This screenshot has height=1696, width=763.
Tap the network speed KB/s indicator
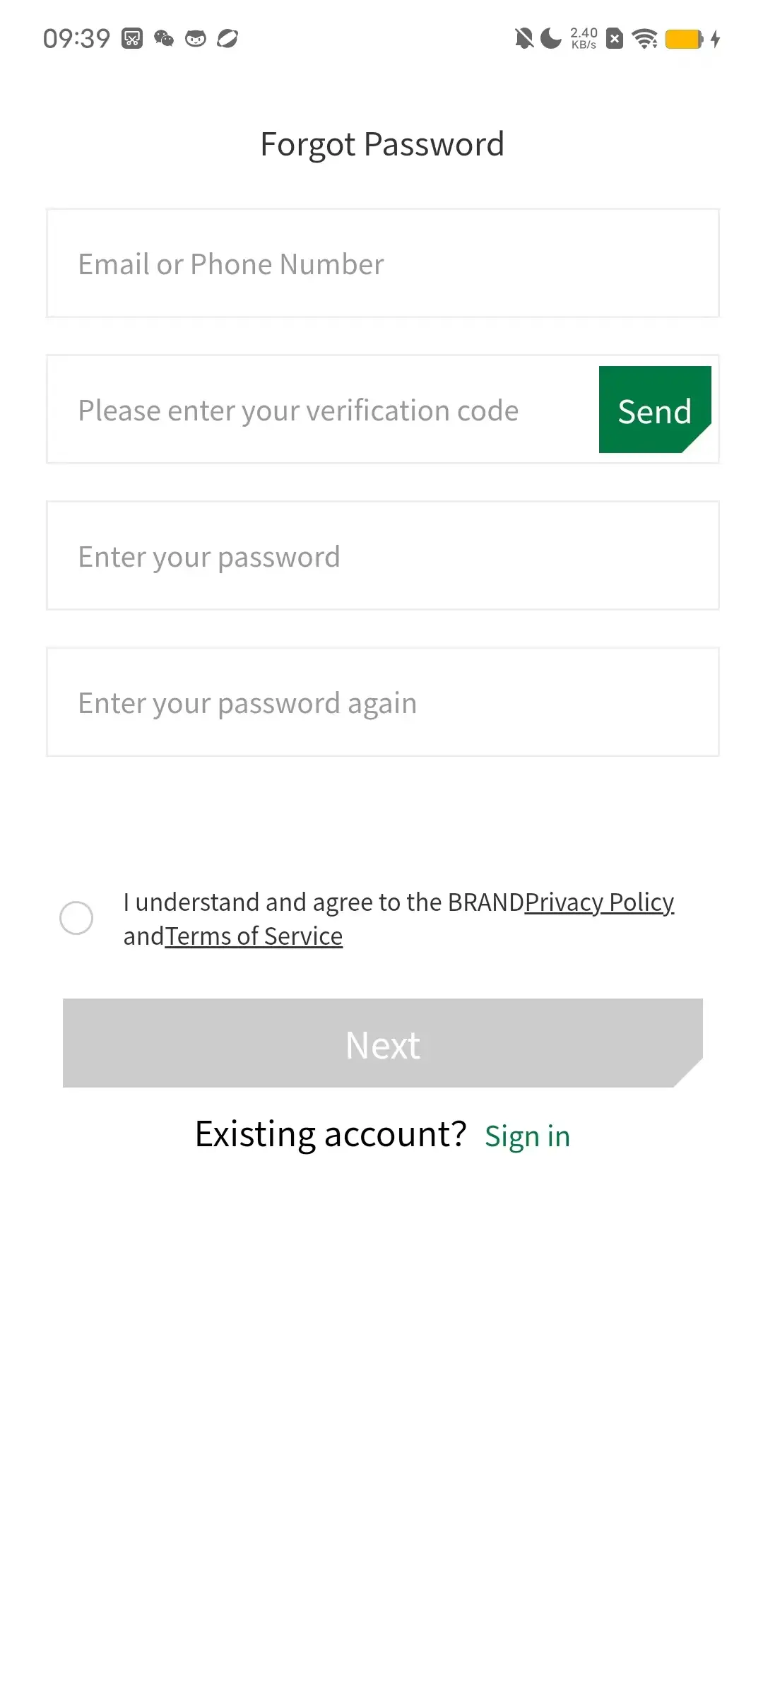pos(584,38)
